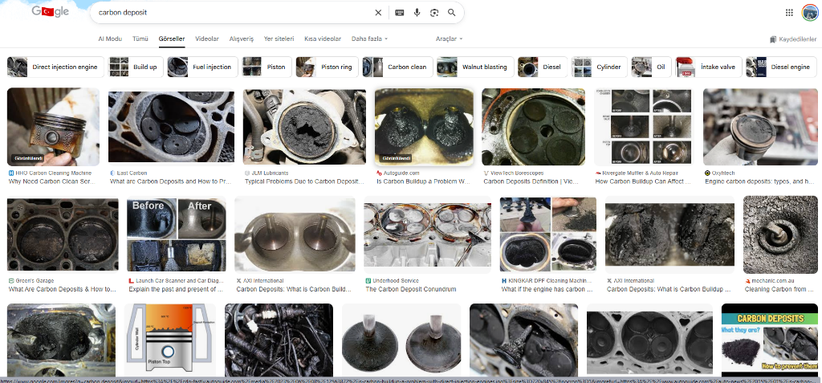Open the Rivergate Muffler & Auto Repair image

(644, 127)
